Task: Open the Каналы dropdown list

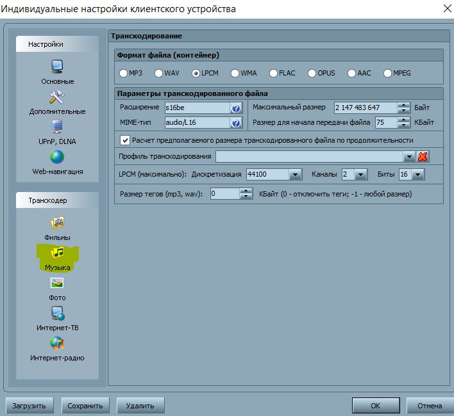Action: coord(360,175)
